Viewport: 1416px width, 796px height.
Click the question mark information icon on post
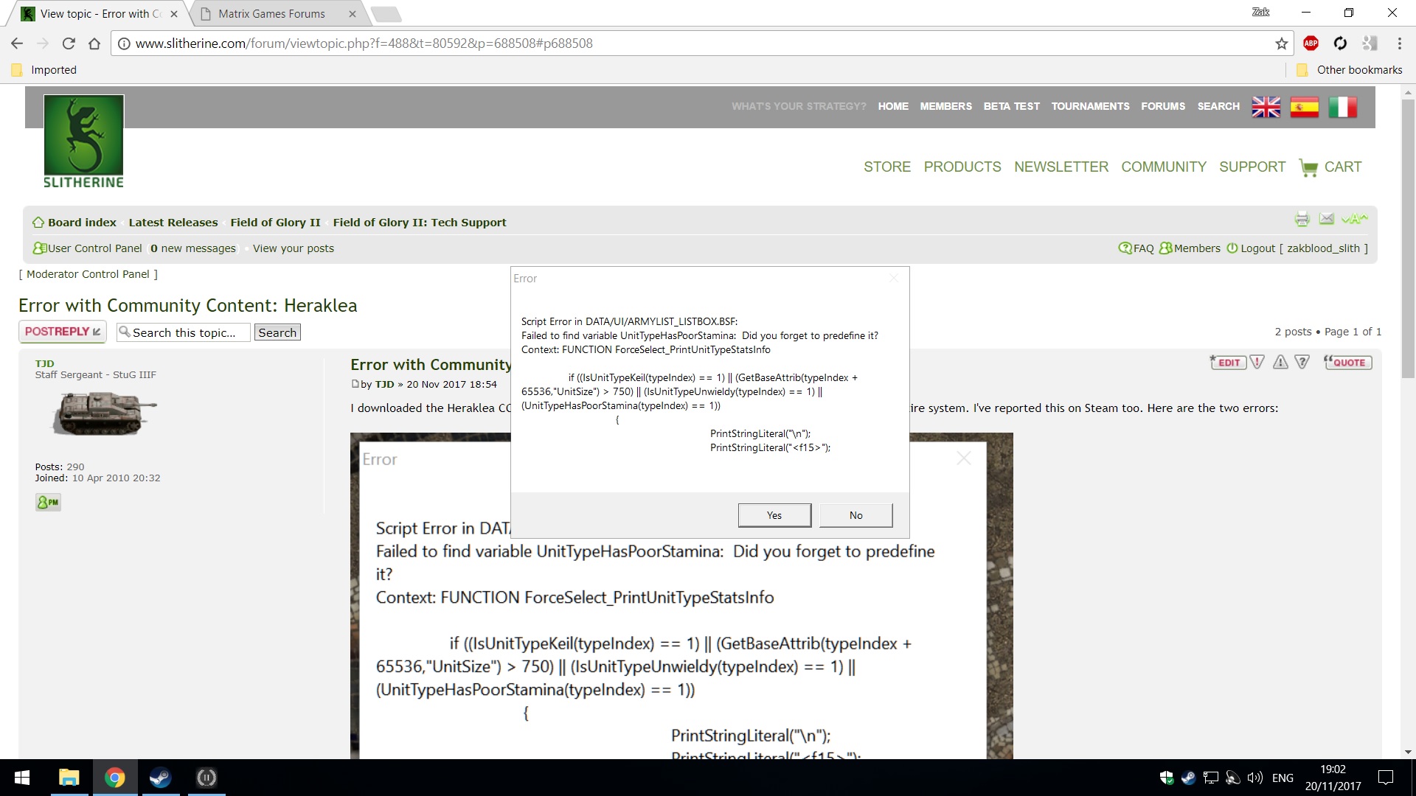pyautogui.click(x=1302, y=362)
